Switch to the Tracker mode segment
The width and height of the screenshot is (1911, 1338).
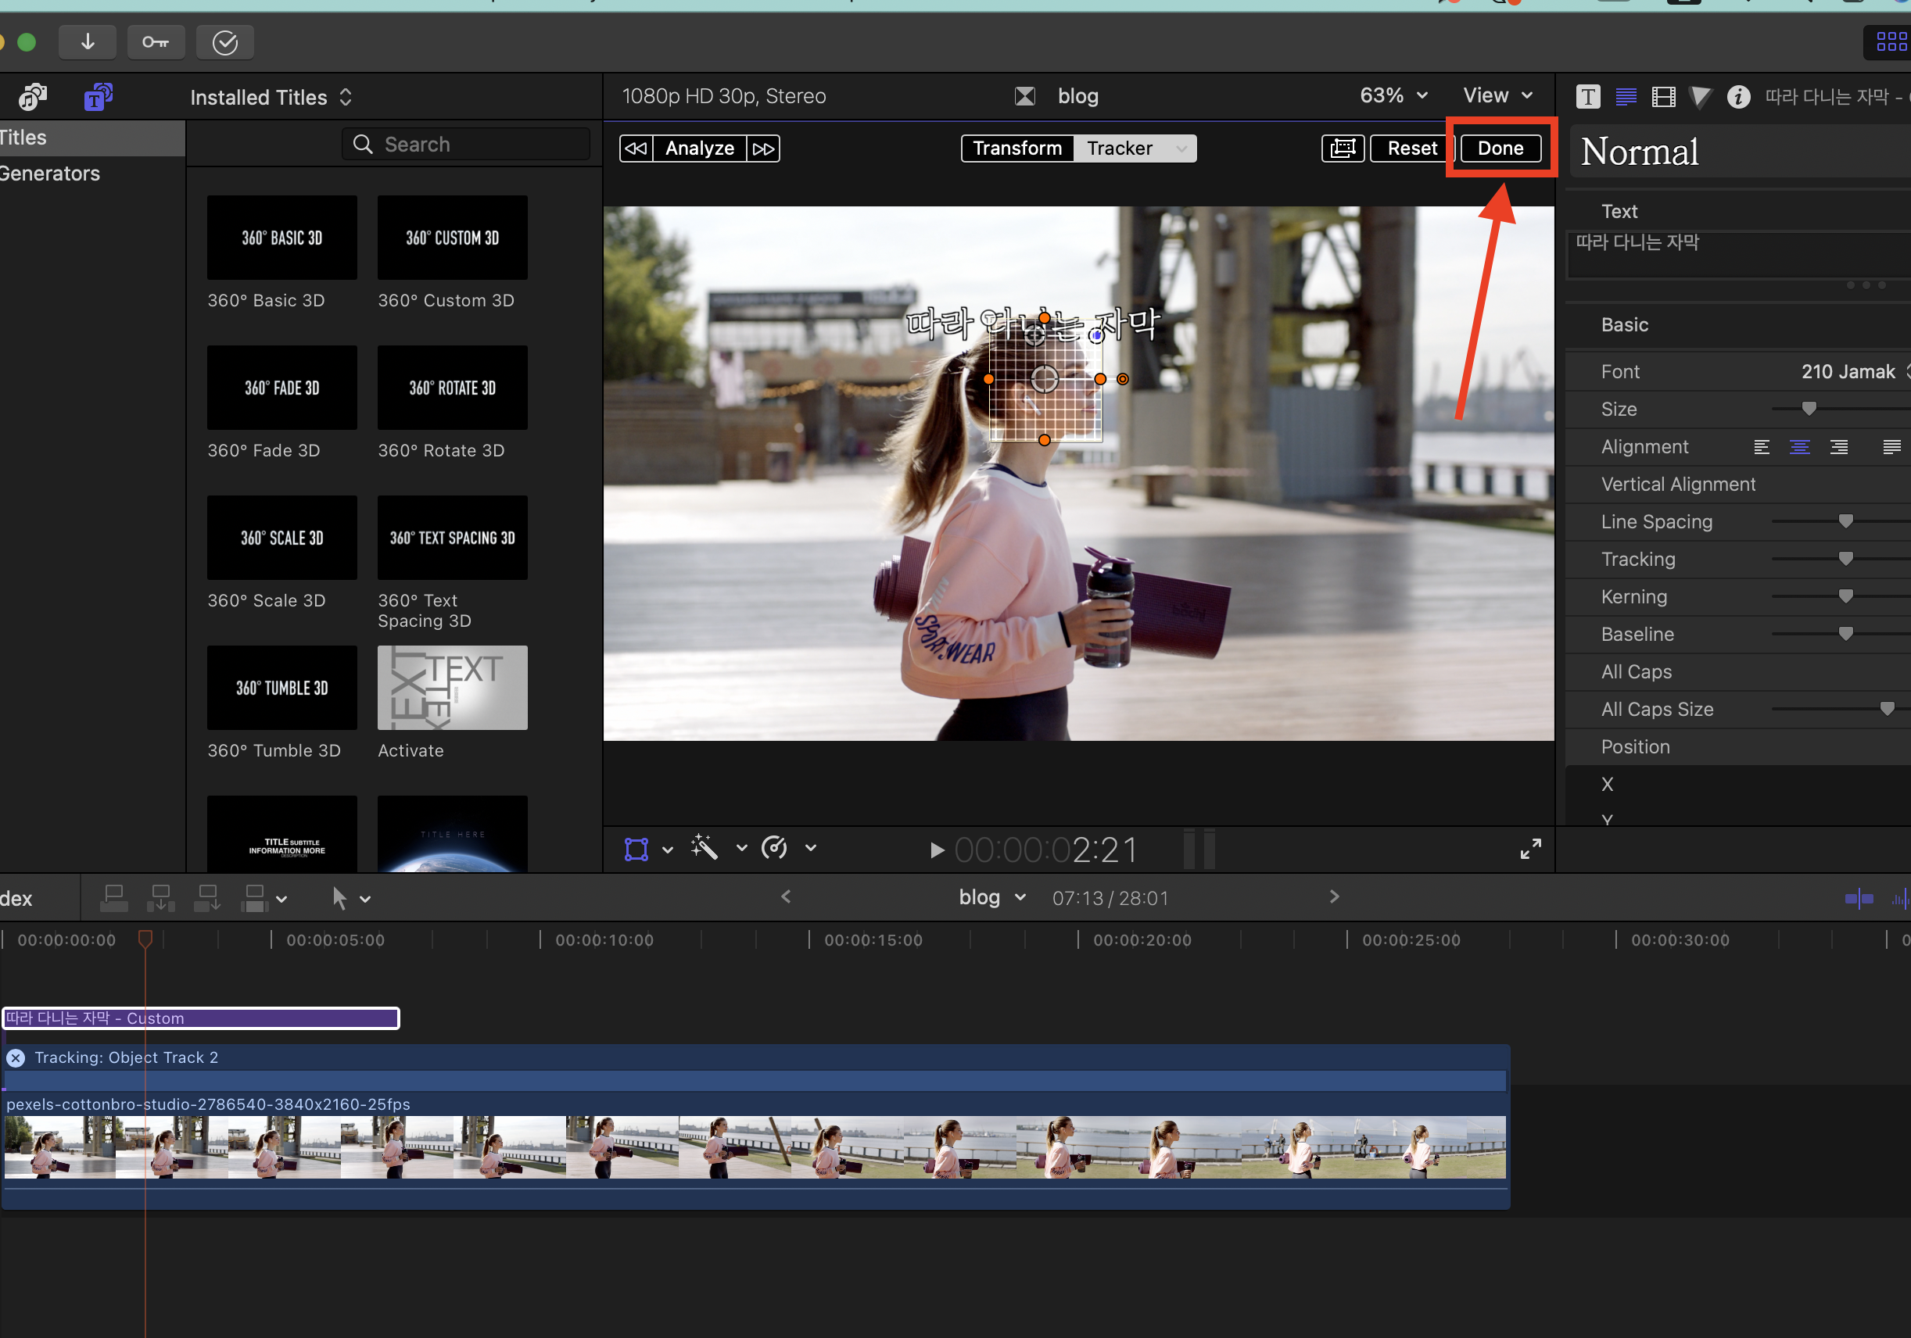click(x=1120, y=148)
